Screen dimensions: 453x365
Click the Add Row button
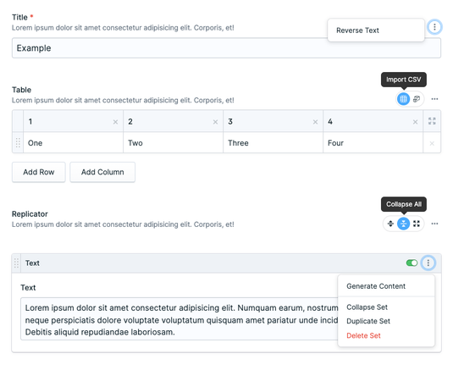[39, 172]
